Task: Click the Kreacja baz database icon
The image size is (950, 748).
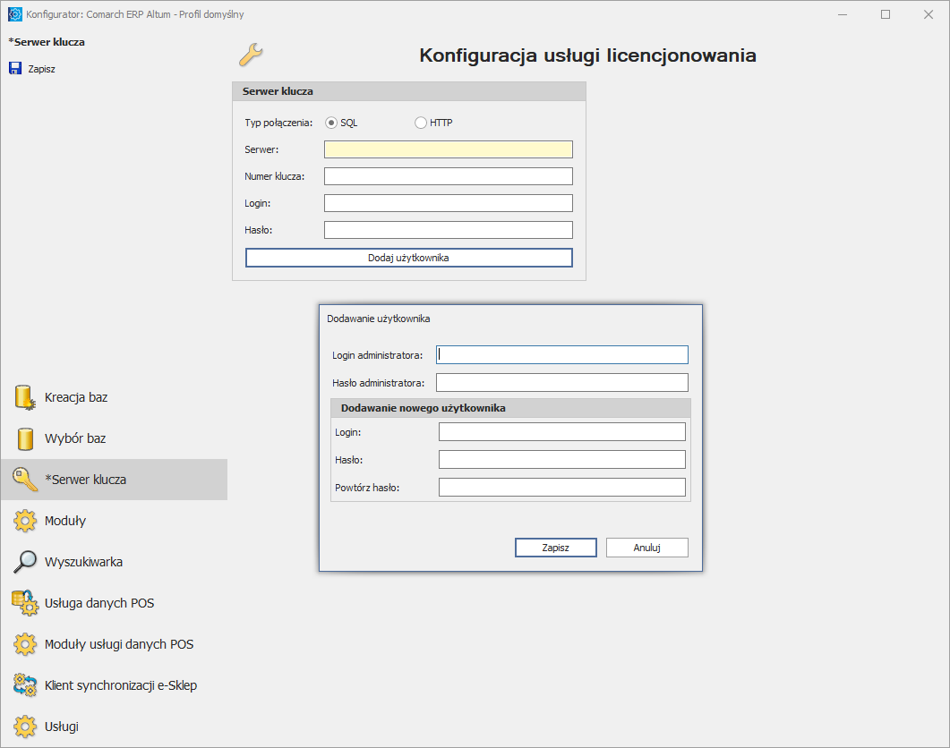Action: coord(25,397)
